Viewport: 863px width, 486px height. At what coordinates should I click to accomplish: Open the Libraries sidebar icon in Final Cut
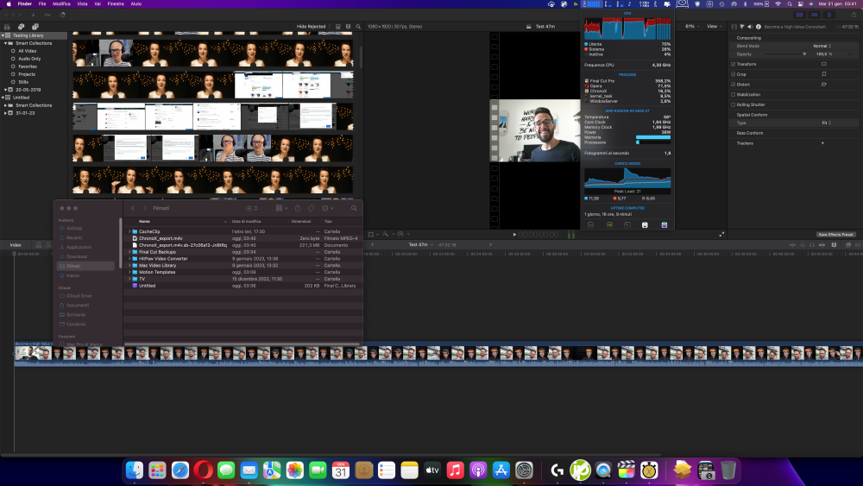pyautogui.click(x=7, y=27)
